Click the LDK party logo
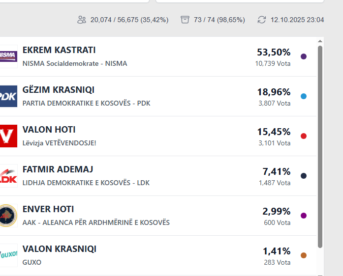 click(x=8, y=176)
